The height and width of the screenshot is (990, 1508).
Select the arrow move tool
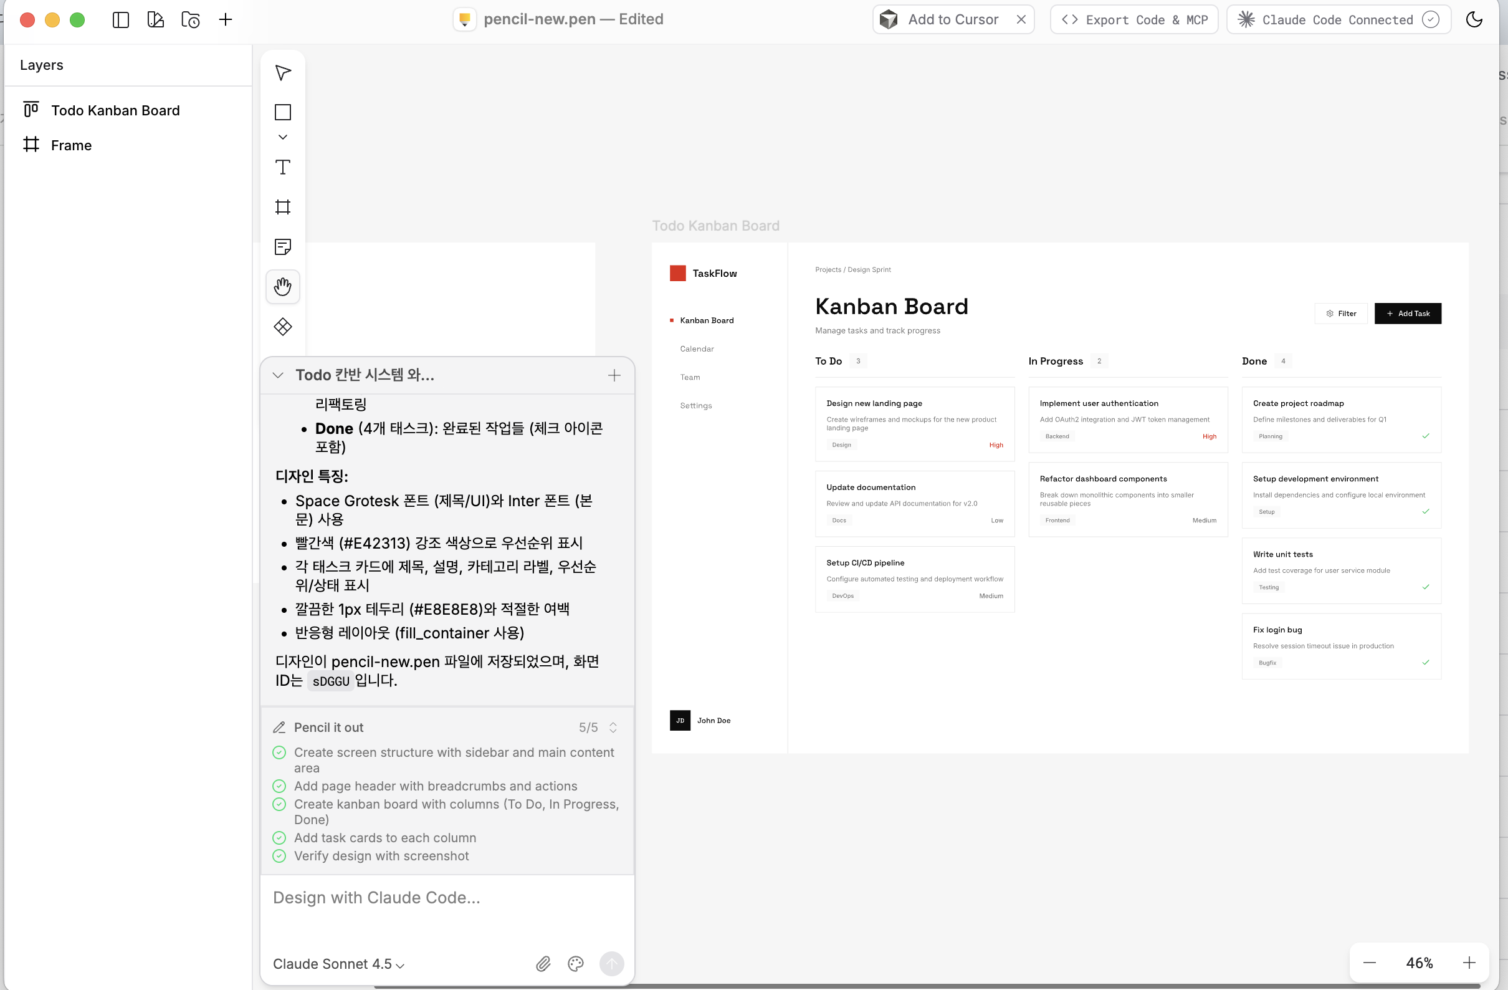(282, 72)
